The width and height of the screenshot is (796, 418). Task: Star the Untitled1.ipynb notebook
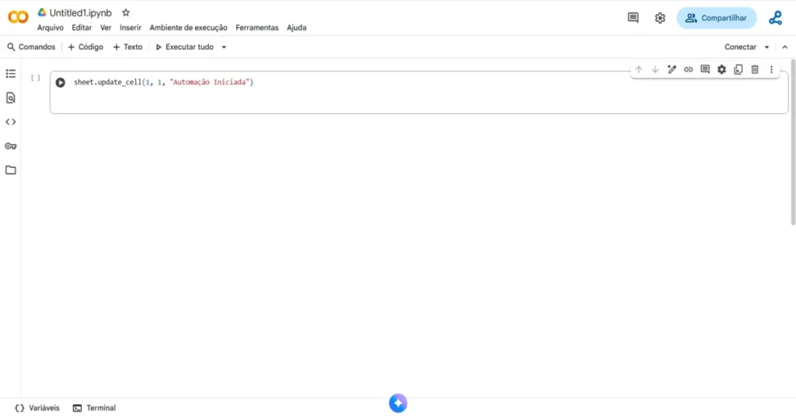coord(126,12)
